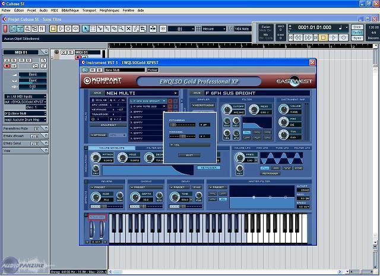Open the MIDI channel chn dropdown

(36, 107)
